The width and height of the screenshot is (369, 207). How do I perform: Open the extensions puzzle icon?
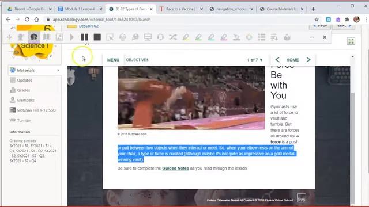pos(347,20)
